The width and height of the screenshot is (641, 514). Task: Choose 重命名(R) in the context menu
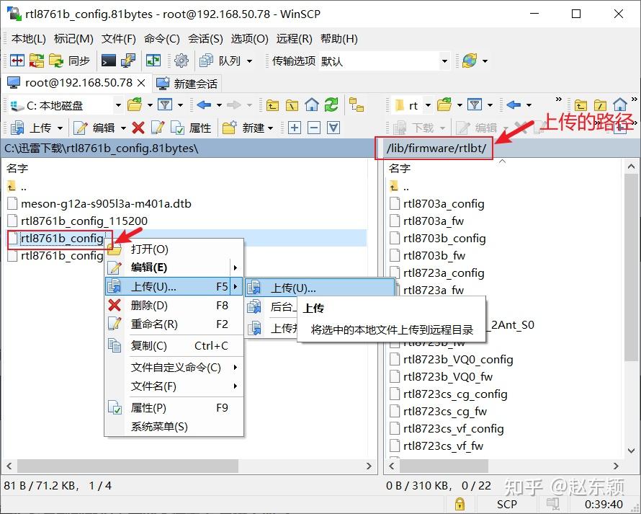tap(174, 324)
